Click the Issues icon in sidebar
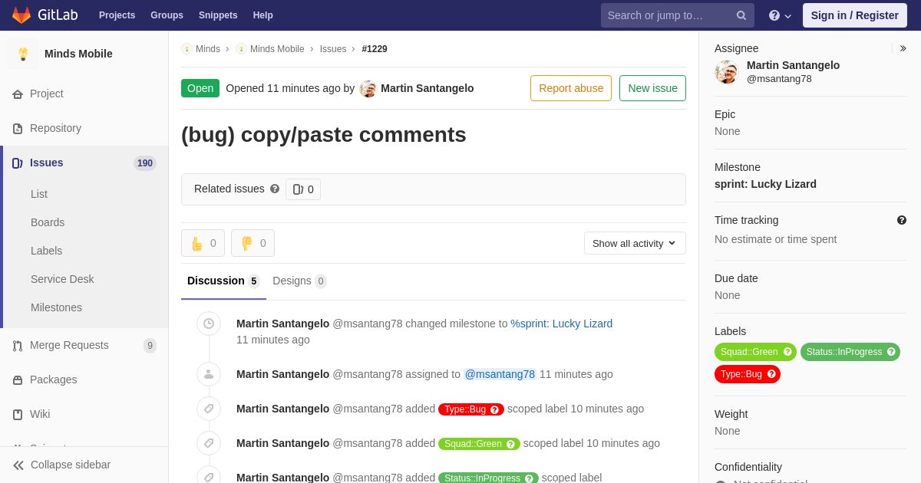The height and width of the screenshot is (483, 921). pos(18,163)
